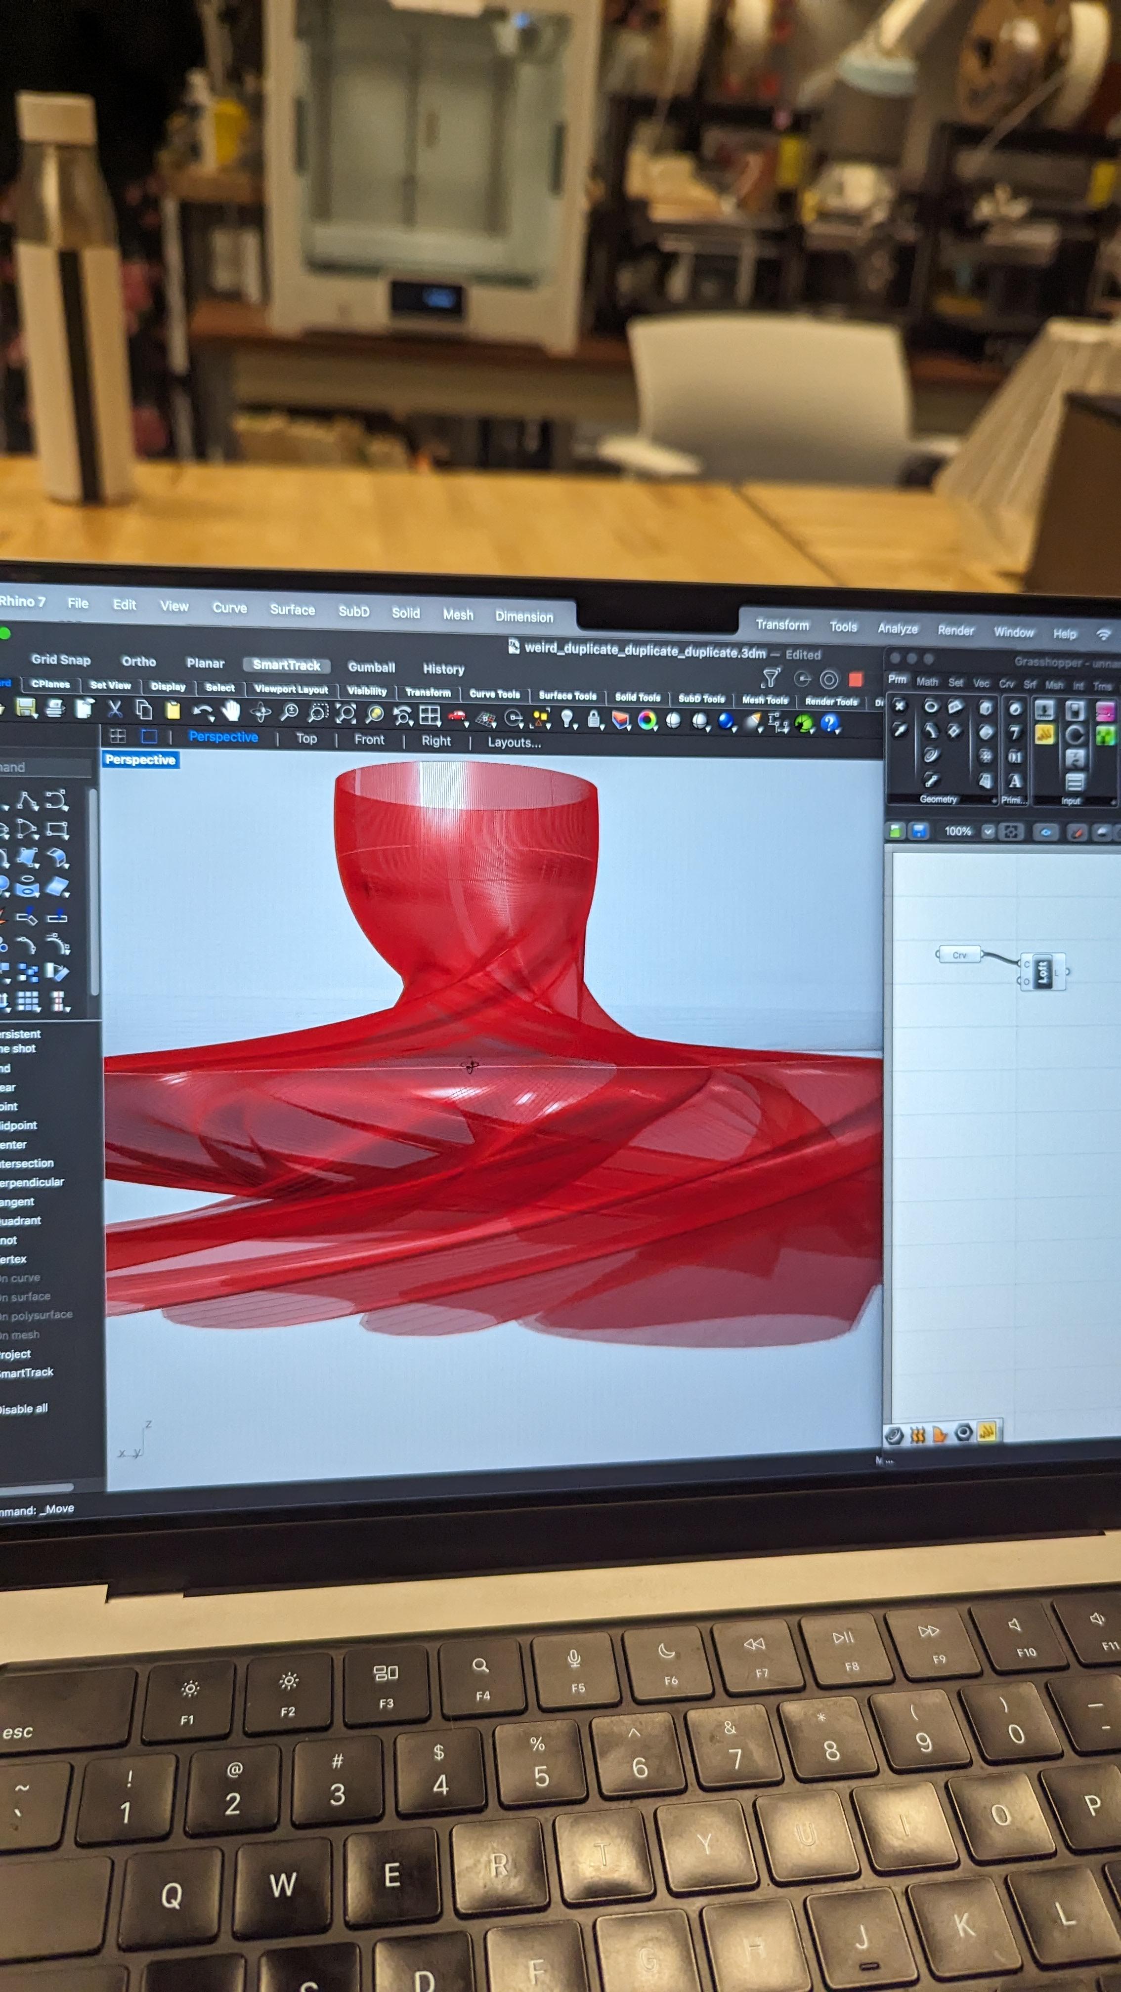Click Grasshopper zoom extents canvas icon

tap(1010, 832)
